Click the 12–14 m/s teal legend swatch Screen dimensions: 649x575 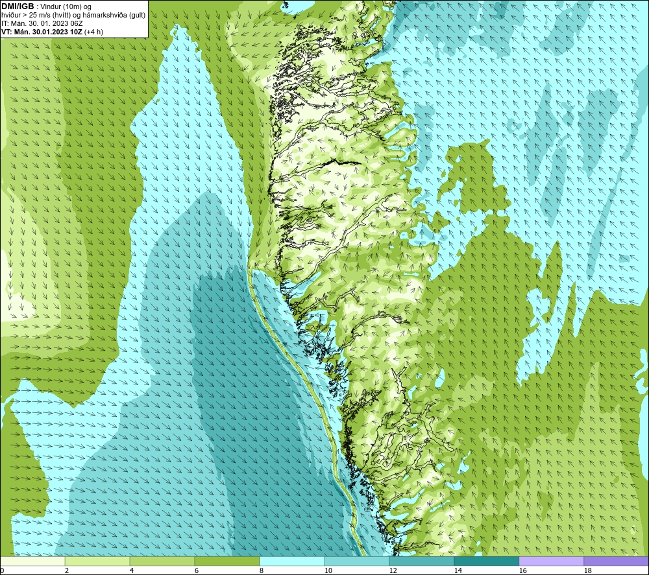coord(421,561)
